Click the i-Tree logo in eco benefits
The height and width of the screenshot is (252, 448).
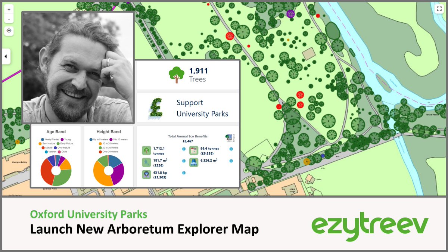point(230,138)
